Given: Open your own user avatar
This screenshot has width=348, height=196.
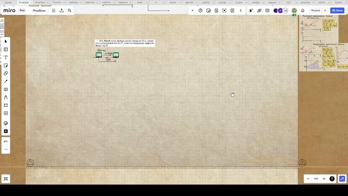Looking at the screenshot, I should click(x=294, y=10).
